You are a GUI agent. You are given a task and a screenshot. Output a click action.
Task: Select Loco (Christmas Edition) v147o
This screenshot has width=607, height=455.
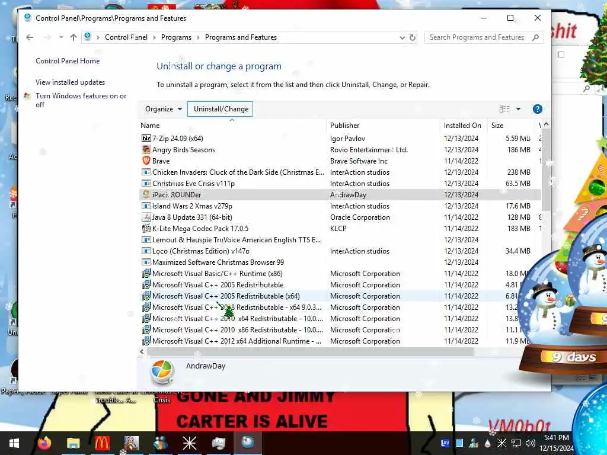click(340, 251)
